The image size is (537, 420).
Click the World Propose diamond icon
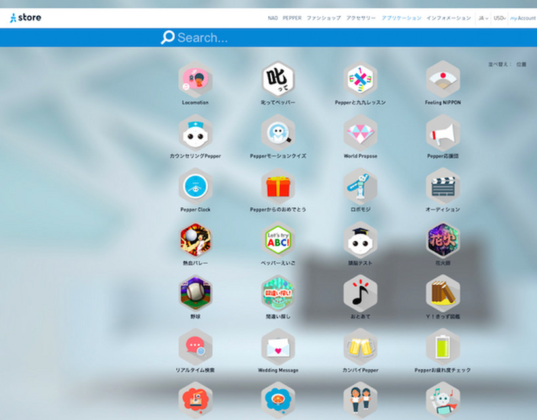click(x=360, y=133)
